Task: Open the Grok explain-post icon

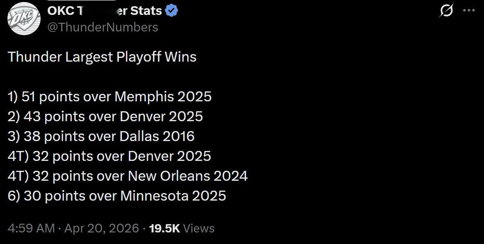Action: coord(446,11)
